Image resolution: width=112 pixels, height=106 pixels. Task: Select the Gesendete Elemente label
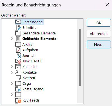point(39,33)
